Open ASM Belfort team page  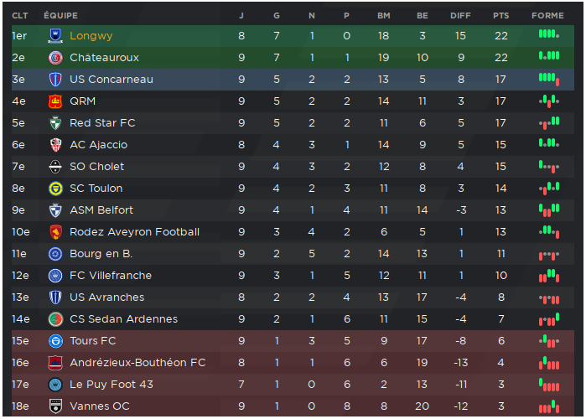click(x=101, y=210)
